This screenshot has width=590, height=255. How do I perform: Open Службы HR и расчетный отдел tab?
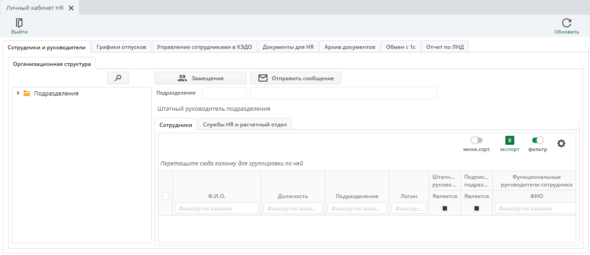point(245,125)
